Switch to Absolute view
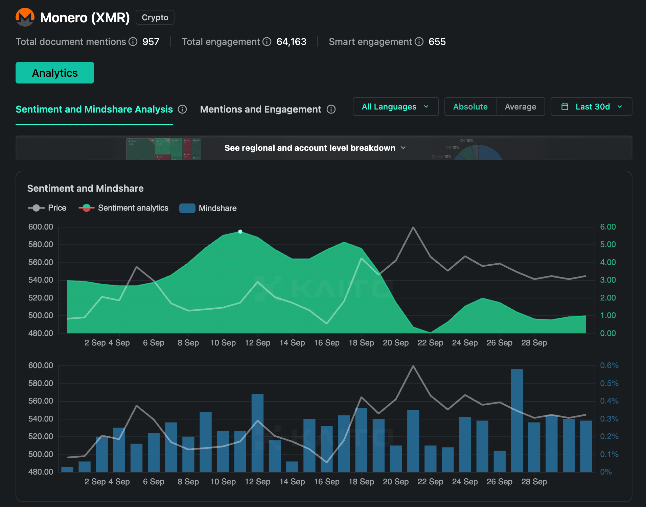The height and width of the screenshot is (507, 646). tap(470, 107)
